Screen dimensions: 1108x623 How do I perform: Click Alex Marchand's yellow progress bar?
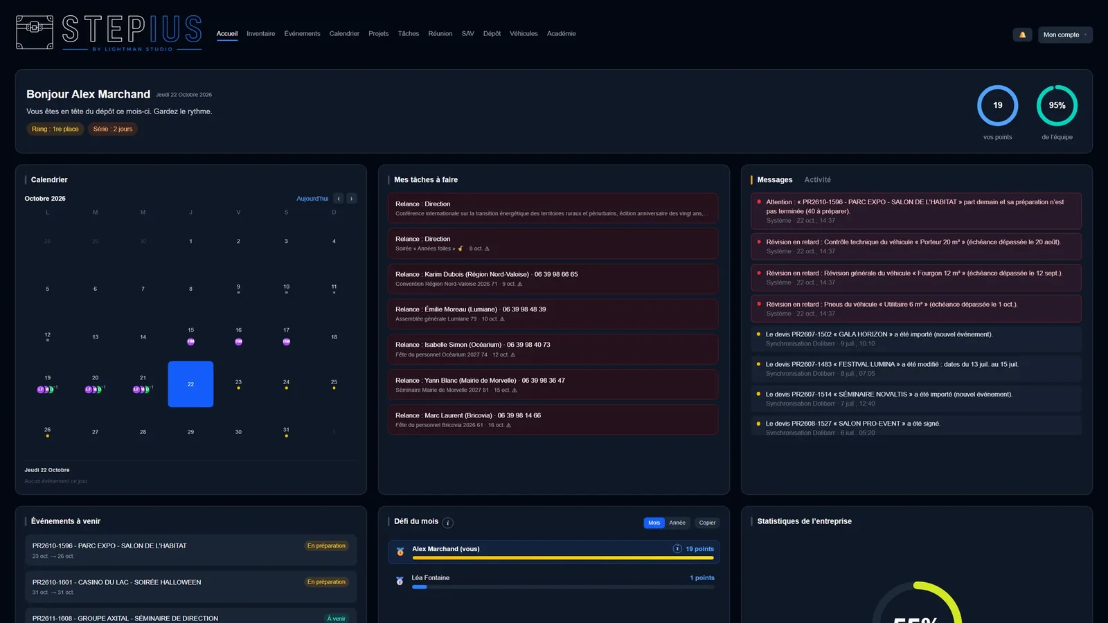coord(563,558)
